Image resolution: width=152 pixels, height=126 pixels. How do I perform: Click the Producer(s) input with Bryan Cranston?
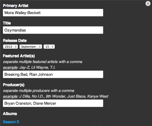click(x=53, y=103)
